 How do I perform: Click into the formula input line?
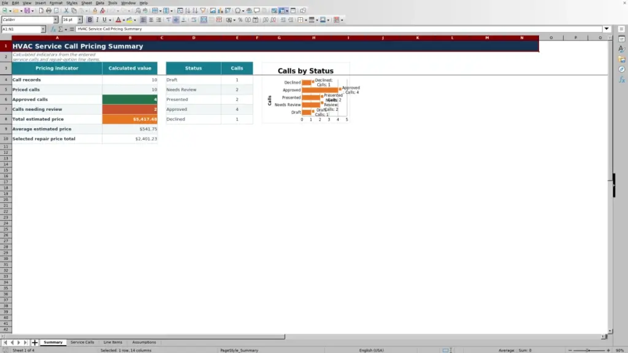[x=339, y=29]
